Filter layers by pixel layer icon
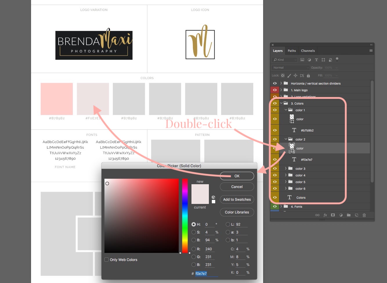This screenshot has height=283, width=387. click(302, 60)
